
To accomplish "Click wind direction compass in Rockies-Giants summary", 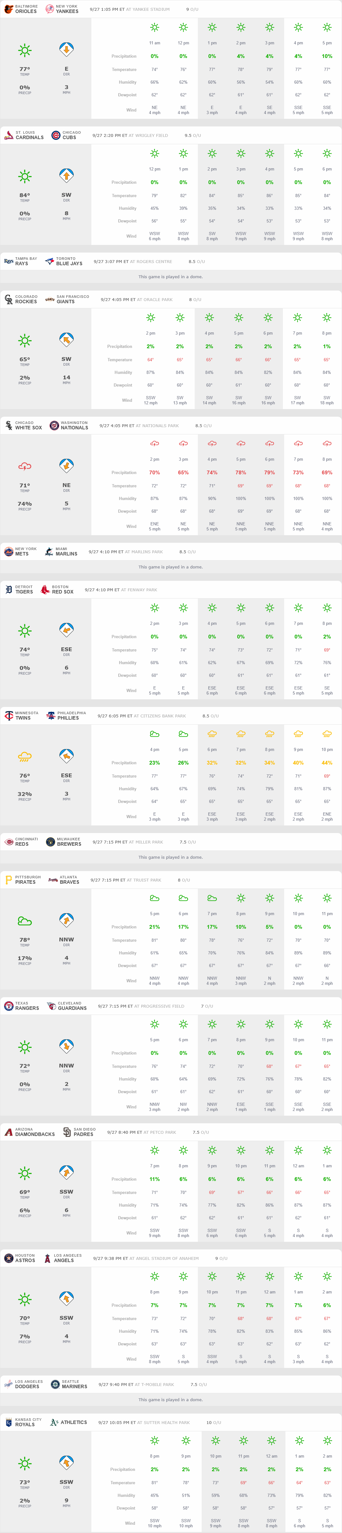I will (66, 340).
